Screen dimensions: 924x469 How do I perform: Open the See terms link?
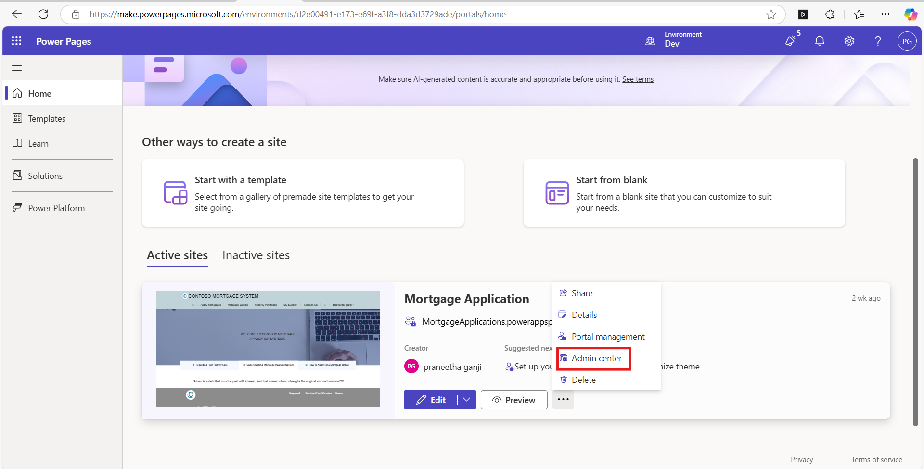tap(638, 79)
